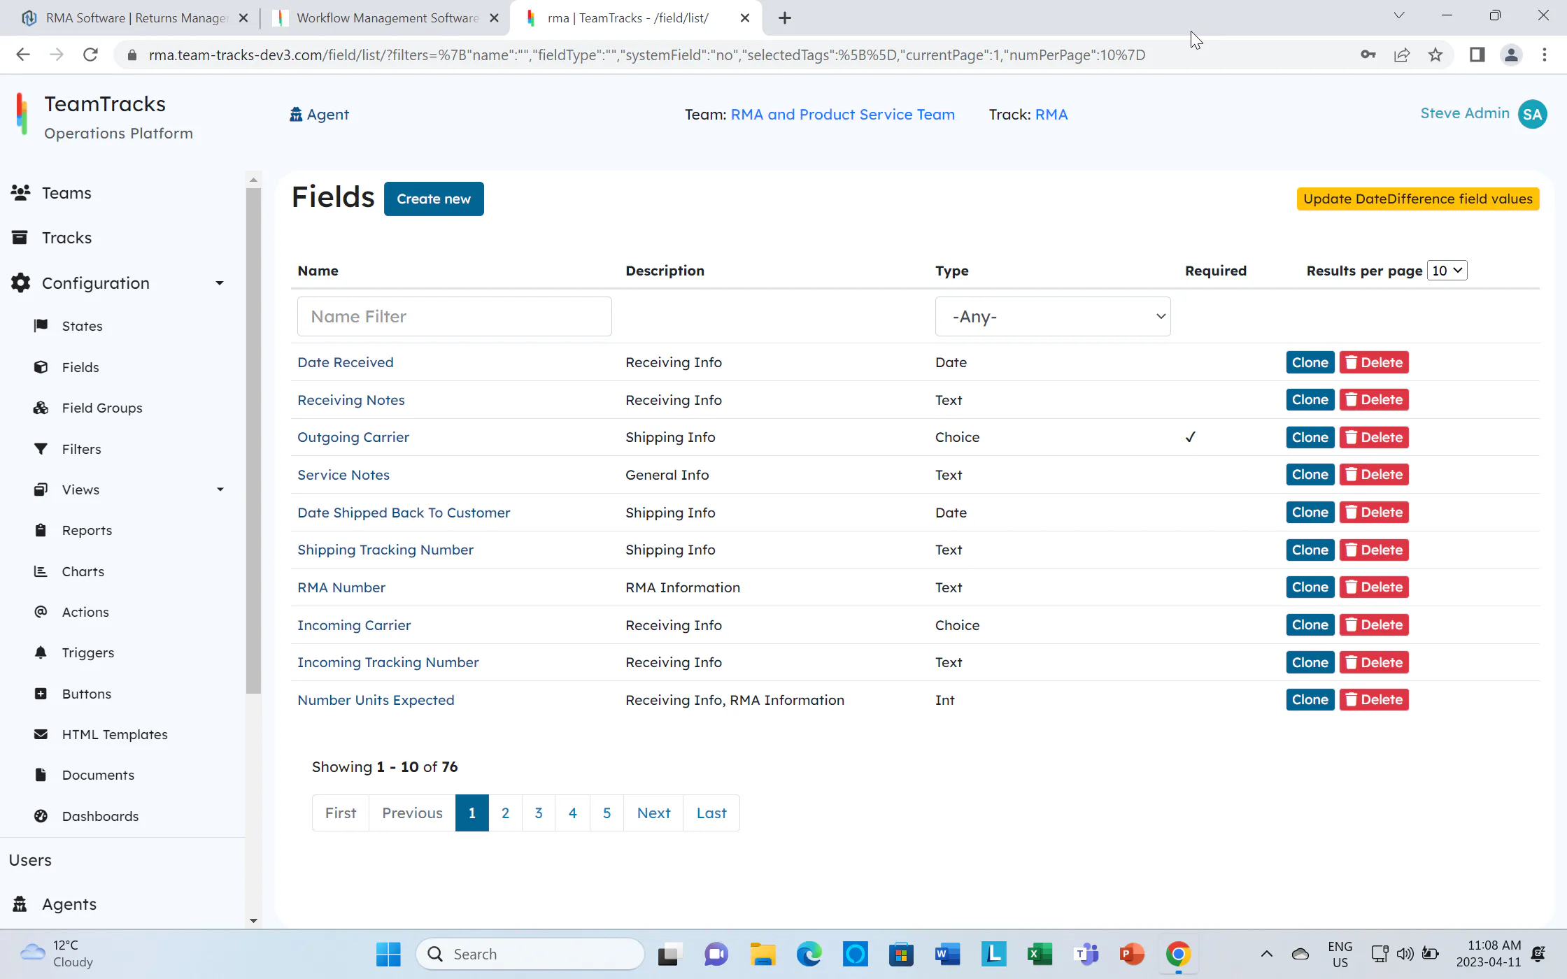Click the Charts icon in sidebar

(x=41, y=571)
